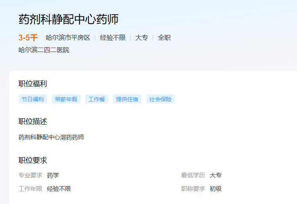Click the 职位福利 section heading

[x=33, y=84]
